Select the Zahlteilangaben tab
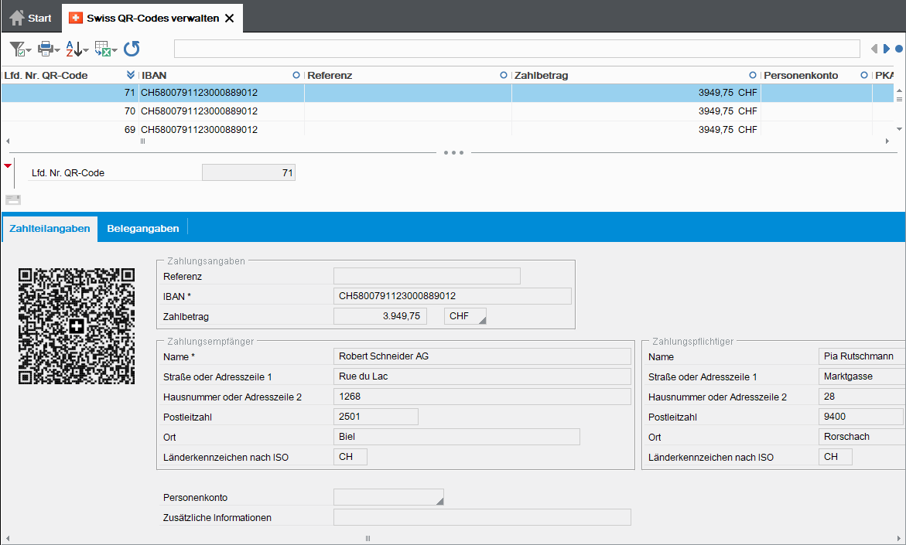 click(50, 228)
